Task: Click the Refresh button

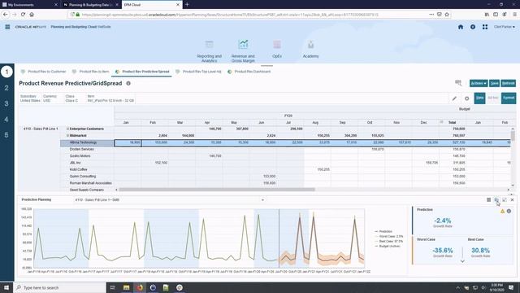Action: pos(509,83)
